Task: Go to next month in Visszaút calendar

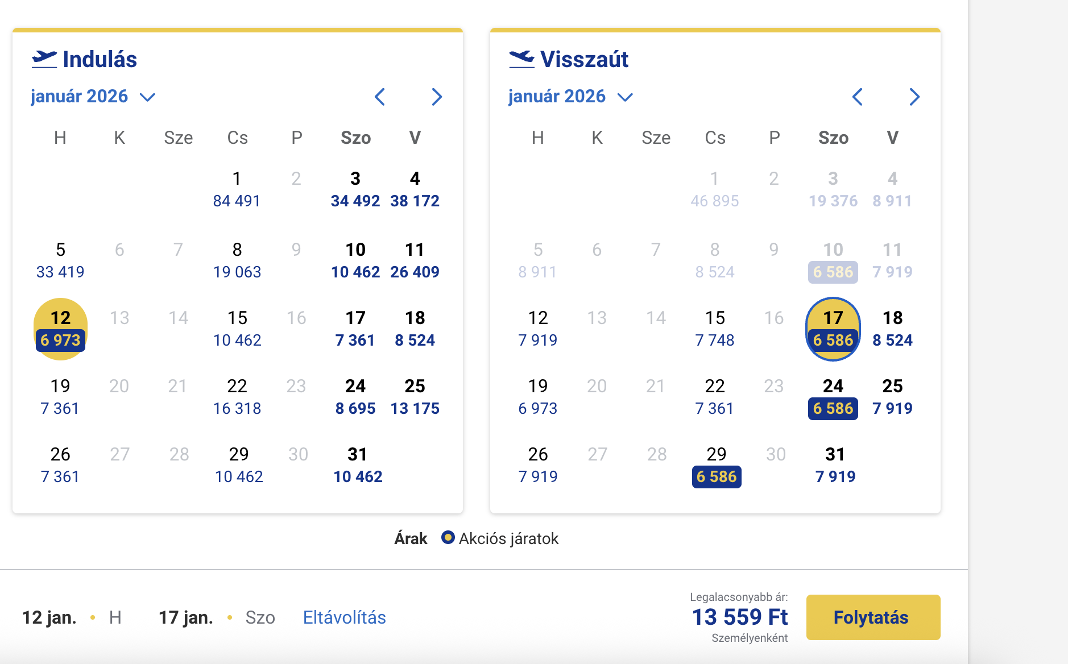Action: [x=914, y=97]
